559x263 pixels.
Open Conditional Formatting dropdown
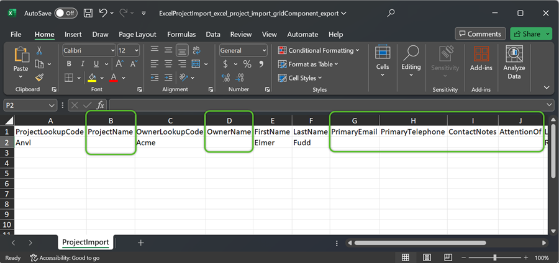point(319,50)
